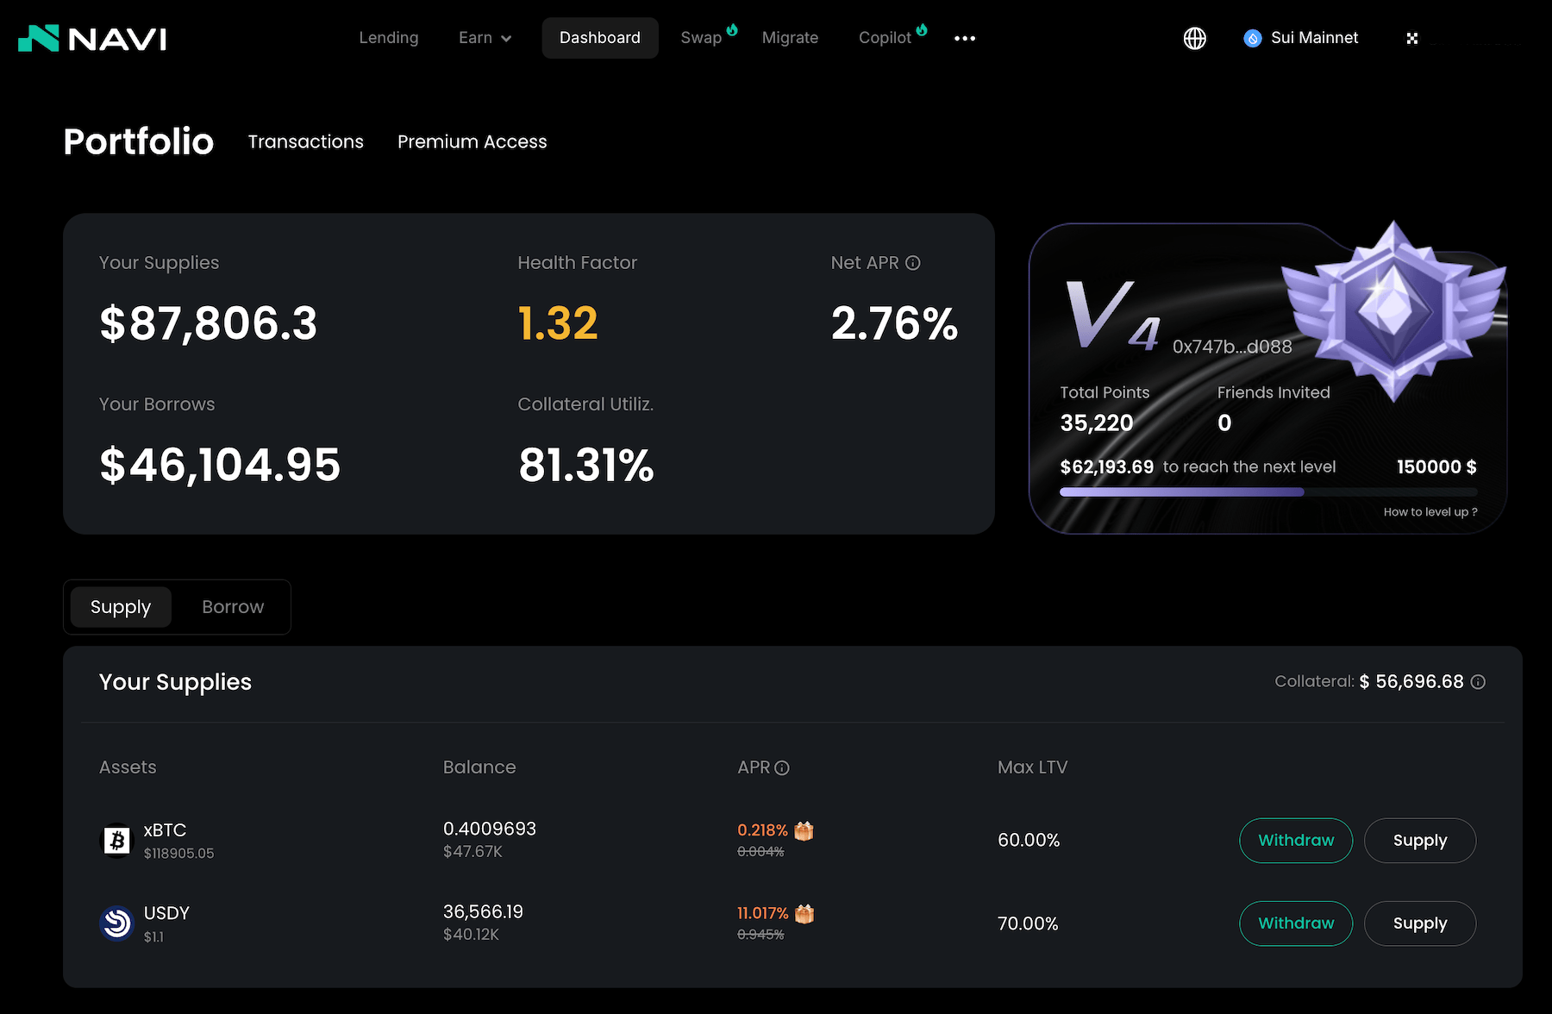Click the Total Points value 35,220
1552x1014 pixels.
[1097, 423]
